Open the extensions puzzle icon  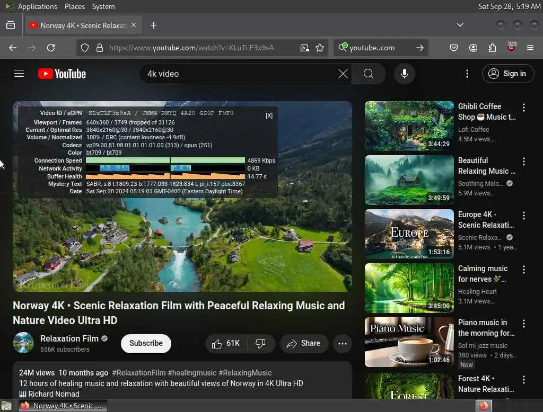pos(492,48)
